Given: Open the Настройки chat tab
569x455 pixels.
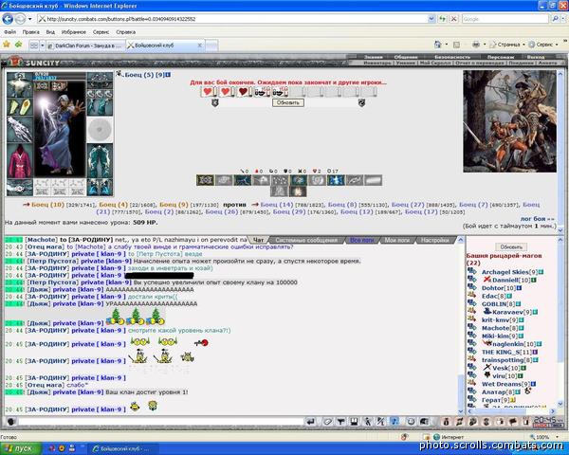Looking at the screenshot, I should pyautogui.click(x=435, y=240).
